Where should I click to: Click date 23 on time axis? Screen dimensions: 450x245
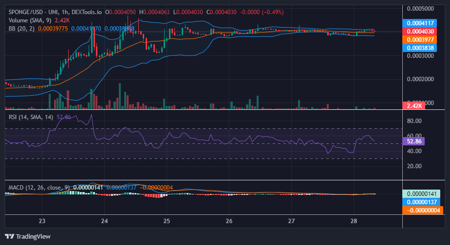pyautogui.click(x=42, y=221)
